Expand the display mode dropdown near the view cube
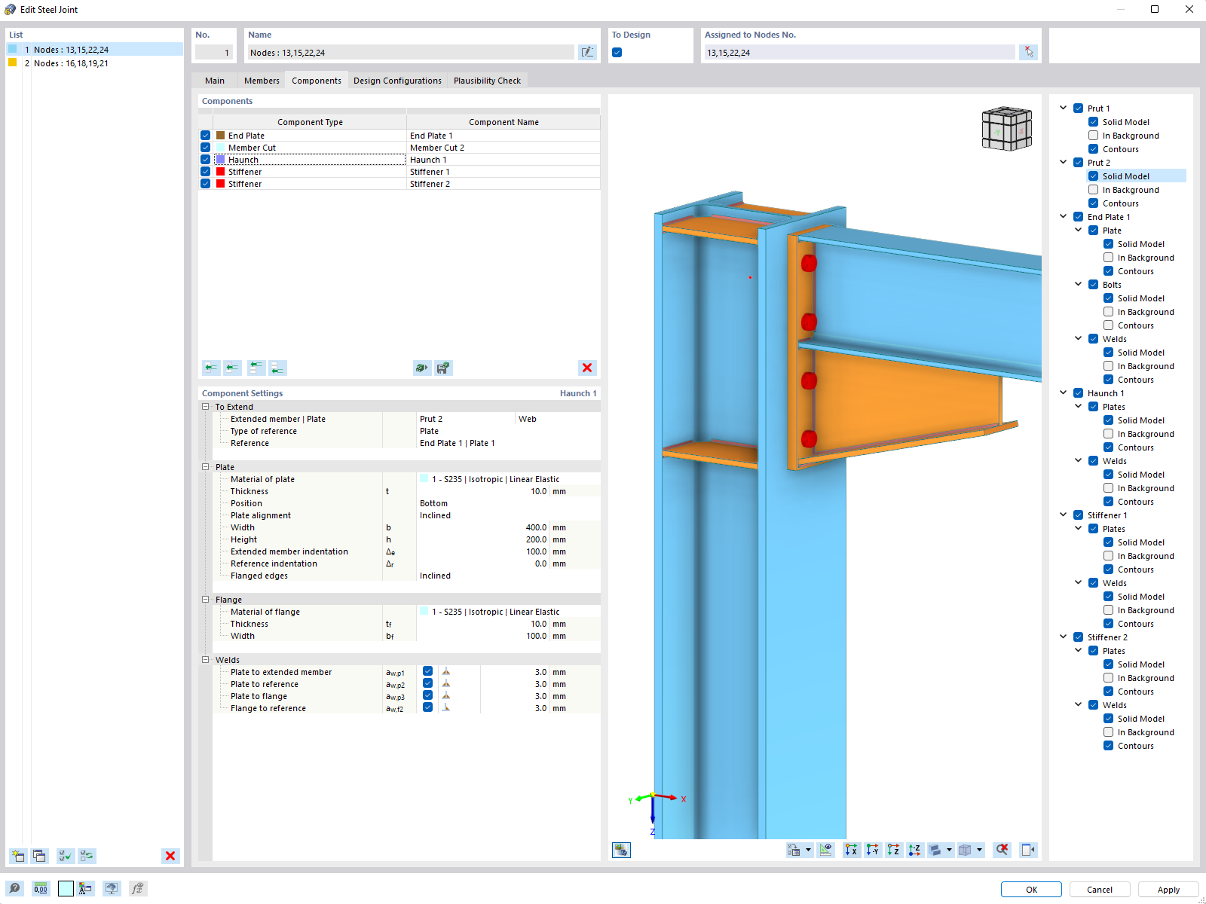The width and height of the screenshot is (1206, 904). [981, 850]
